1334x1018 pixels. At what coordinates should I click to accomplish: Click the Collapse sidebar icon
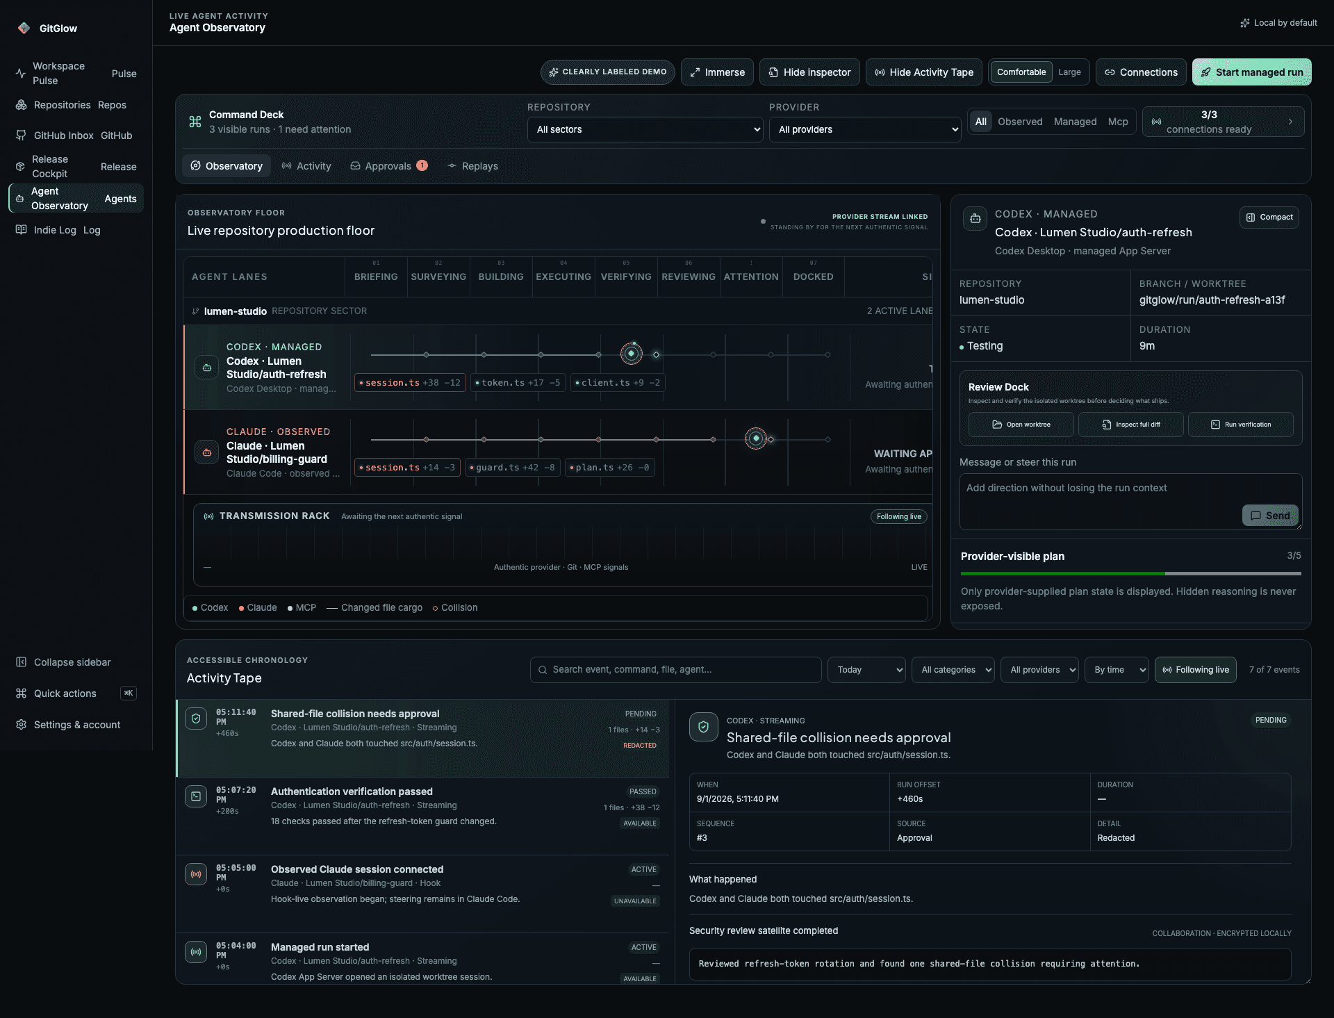click(x=22, y=662)
